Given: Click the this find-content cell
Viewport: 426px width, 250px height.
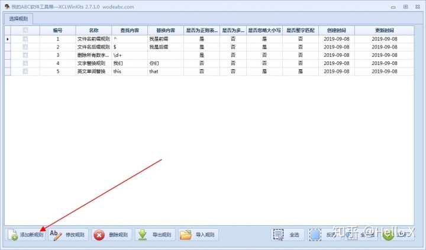Looking at the screenshot, I should [x=130, y=72].
